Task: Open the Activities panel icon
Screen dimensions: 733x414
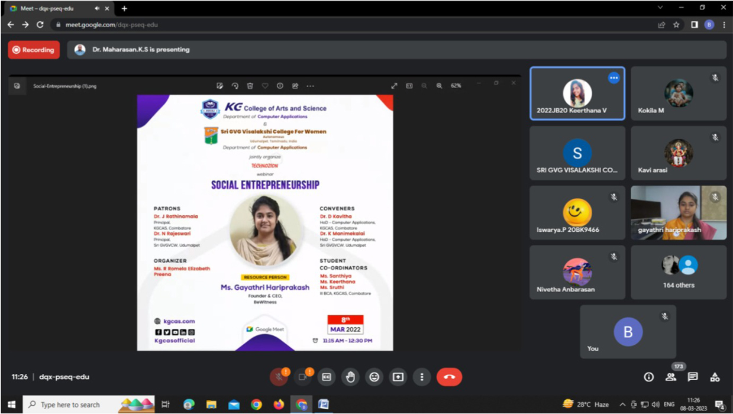Action: coord(715,377)
